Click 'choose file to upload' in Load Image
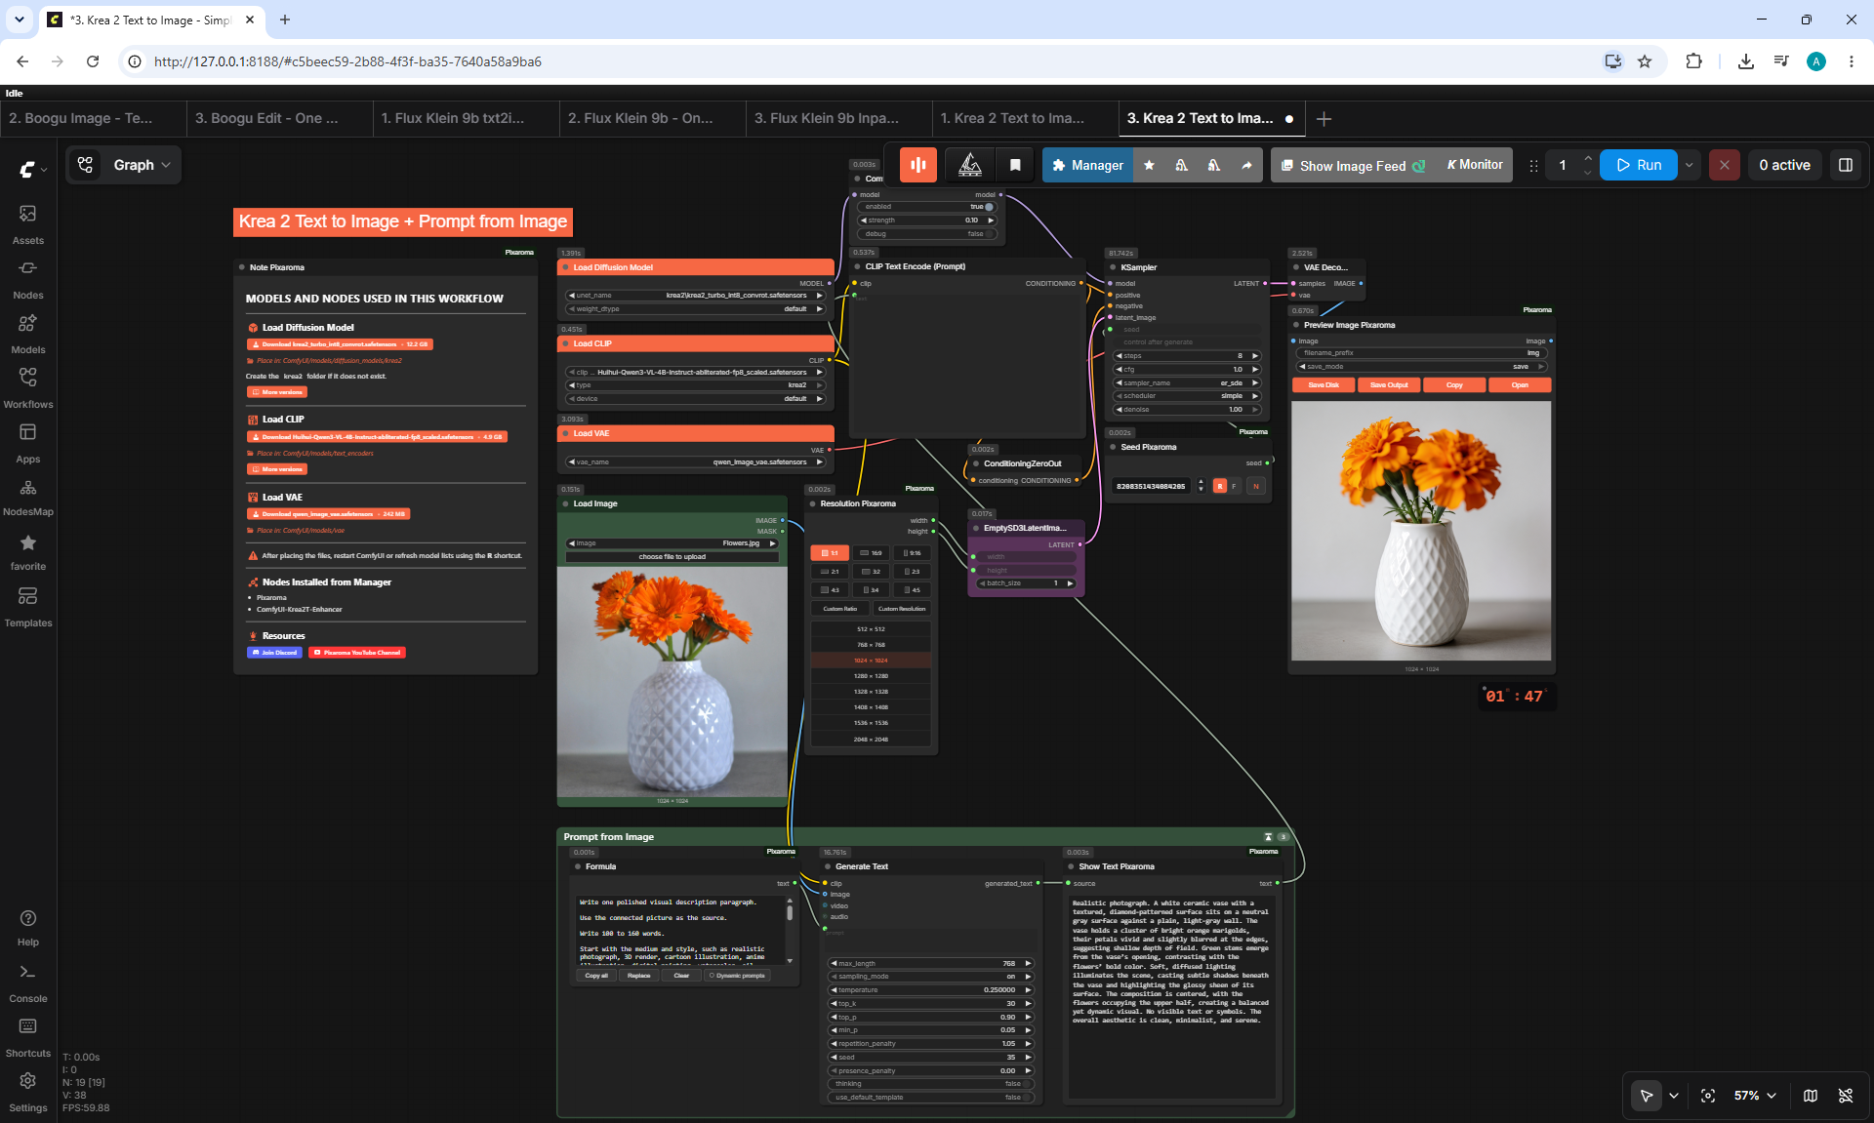Viewport: 1874px width, 1123px height. (x=672, y=557)
